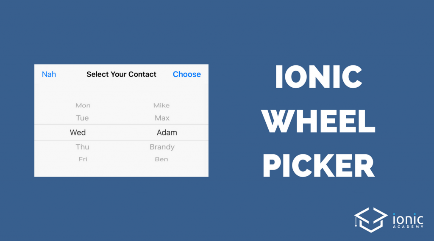This screenshot has height=241, width=434.
Task: Select Ben in the contact column
Action: [161, 159]
